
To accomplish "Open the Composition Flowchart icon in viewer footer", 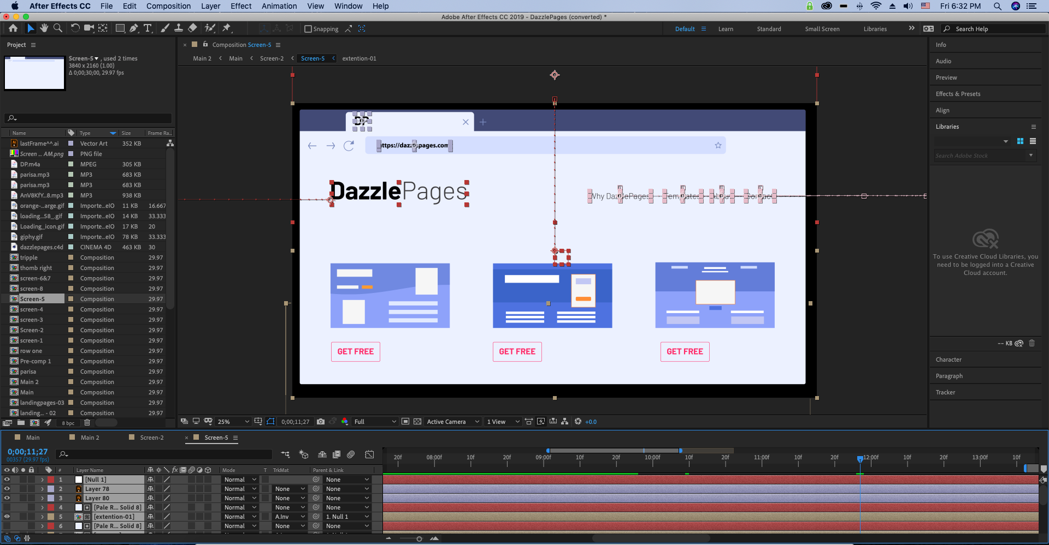I will pyautogui.click(x=564, y=422).
